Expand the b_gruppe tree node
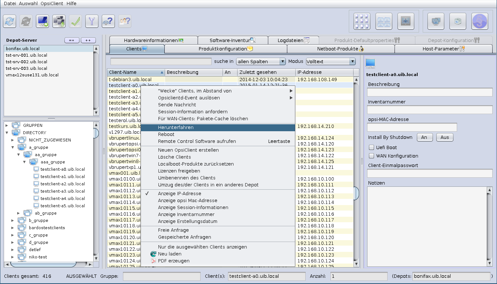 point(13,220)
